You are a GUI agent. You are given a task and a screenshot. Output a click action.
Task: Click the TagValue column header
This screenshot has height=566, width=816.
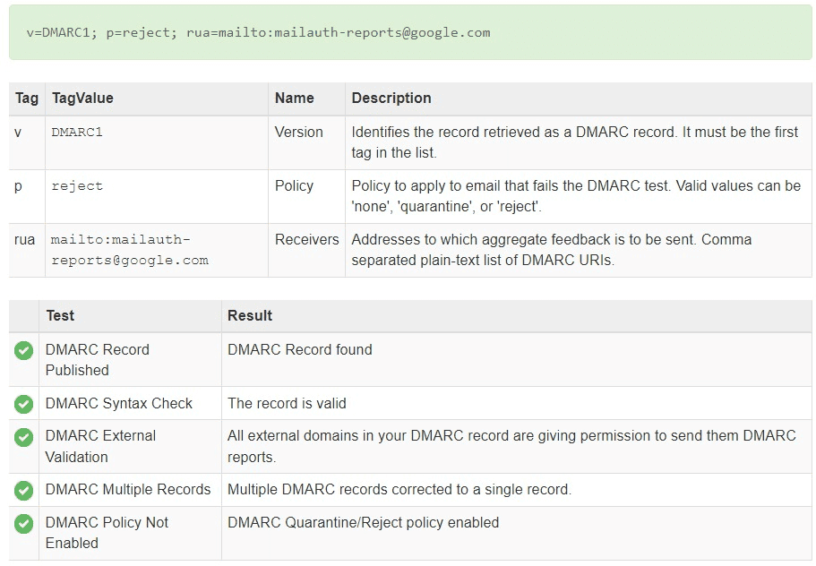click(x=82, y=99)
